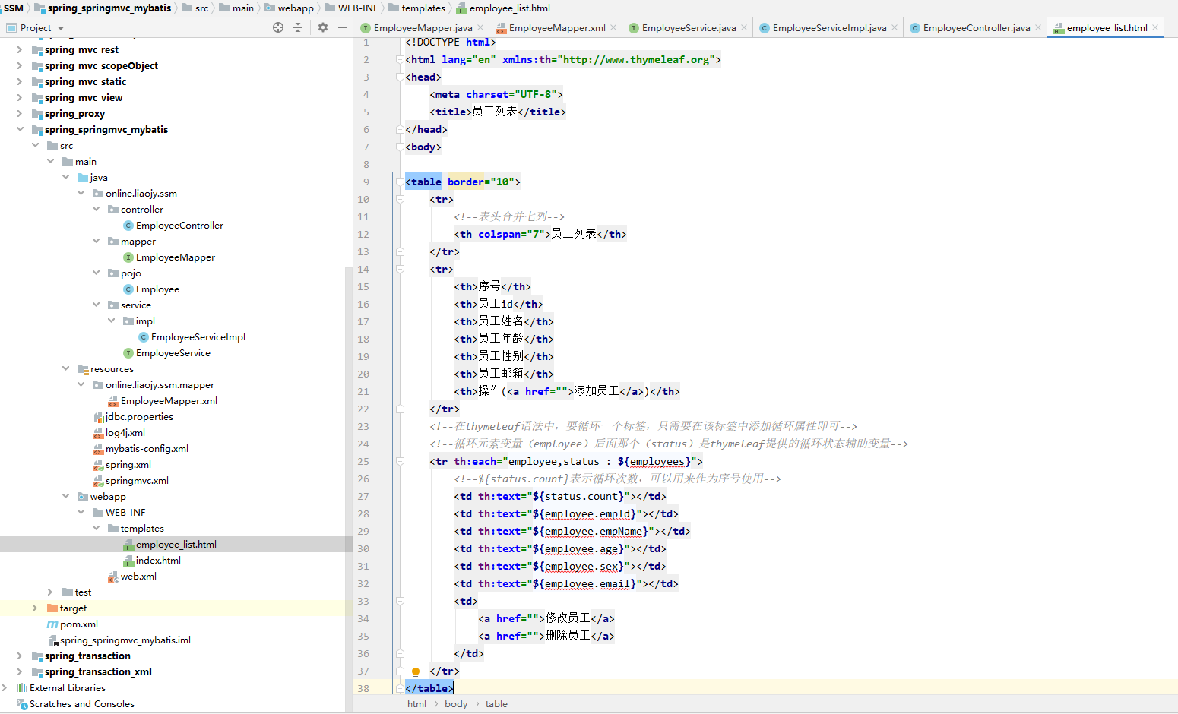This screenshot has height=714, width=1178.
Task: Expand External Libraries node
Action: tap(5, 688)
